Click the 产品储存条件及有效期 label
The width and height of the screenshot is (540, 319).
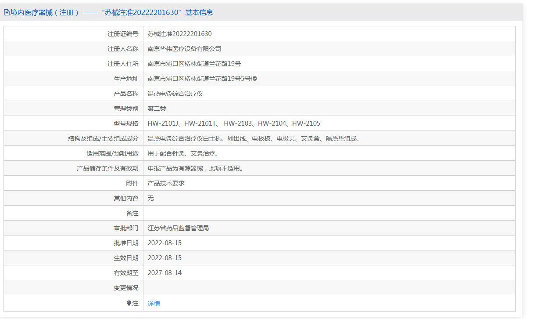coord(107,168)
